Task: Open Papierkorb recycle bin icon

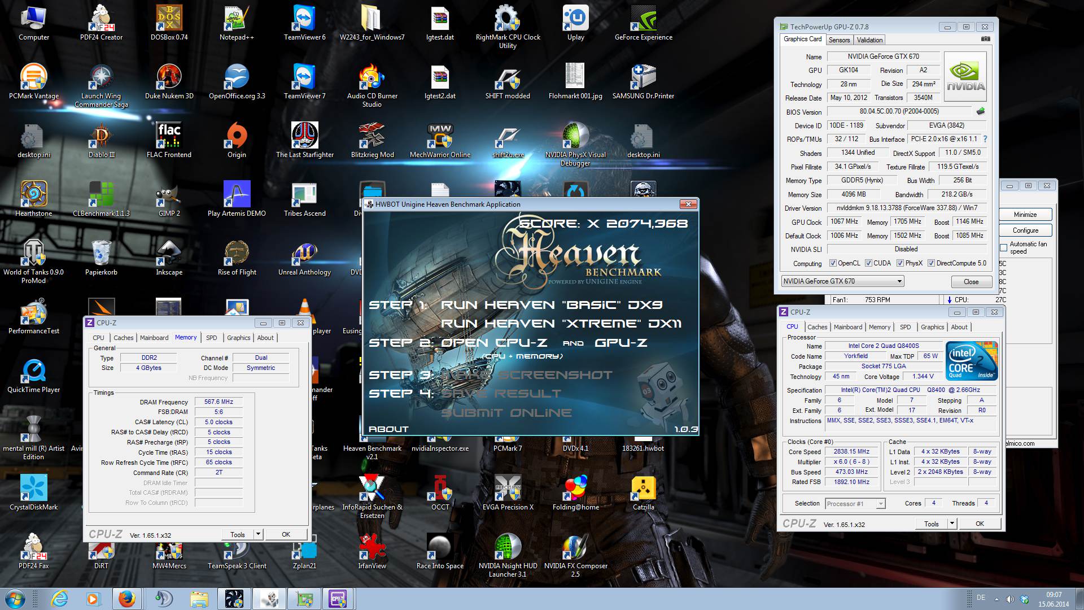Action: [101, 258]
